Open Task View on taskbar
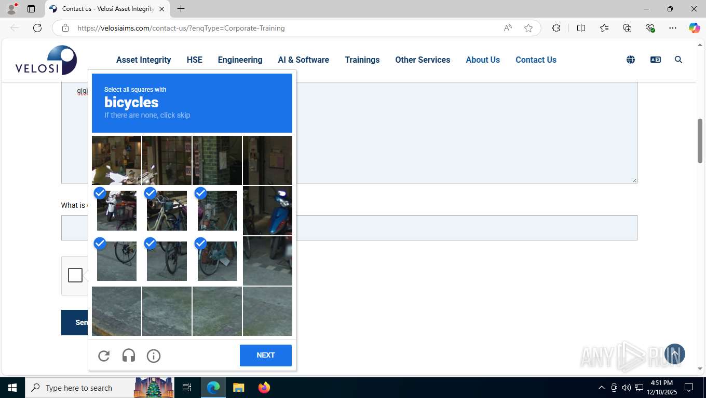The image size is (706, 398). [187, 388]
